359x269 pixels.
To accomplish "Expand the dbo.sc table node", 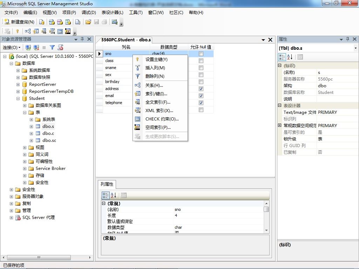I will [31, 140].
